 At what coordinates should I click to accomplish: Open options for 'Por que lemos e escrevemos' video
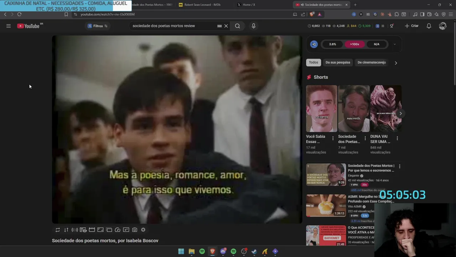[x=400, y=166]
